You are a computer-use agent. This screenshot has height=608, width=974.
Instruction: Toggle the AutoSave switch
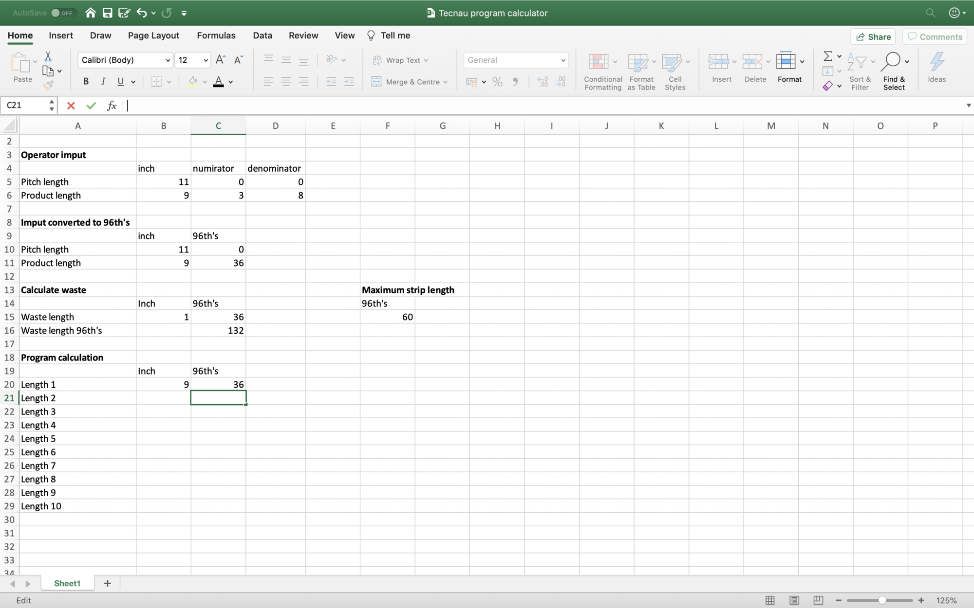[62, 13]
